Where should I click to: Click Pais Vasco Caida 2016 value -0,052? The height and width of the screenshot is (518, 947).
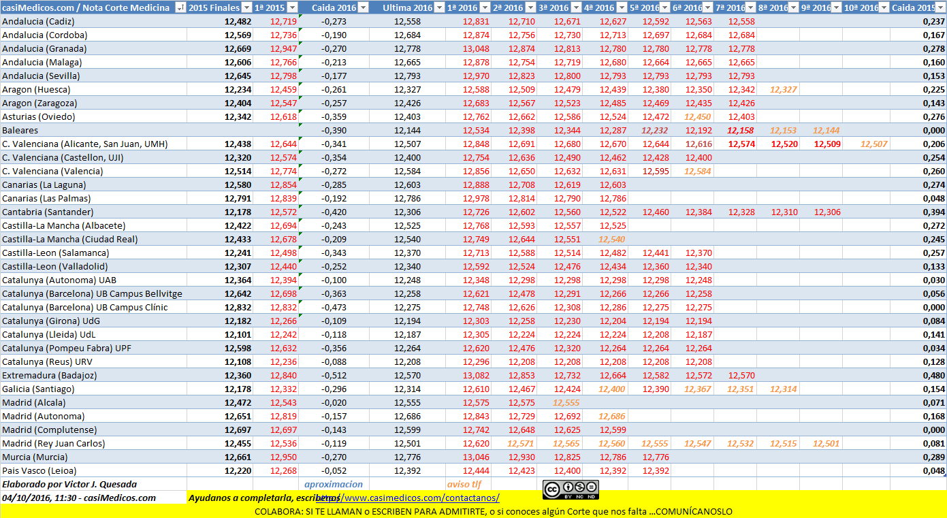coord(334,470)
